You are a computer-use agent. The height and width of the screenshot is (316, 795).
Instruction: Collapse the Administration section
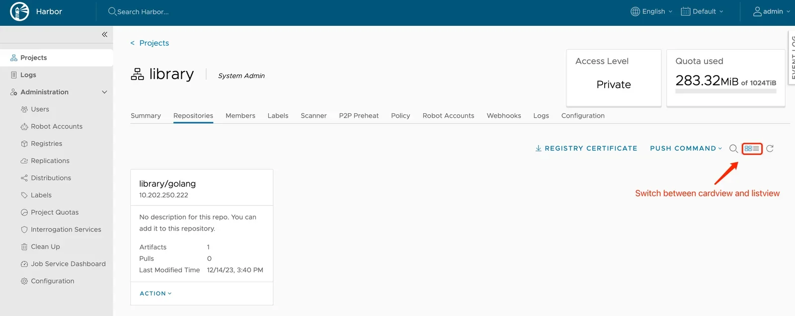104,92
